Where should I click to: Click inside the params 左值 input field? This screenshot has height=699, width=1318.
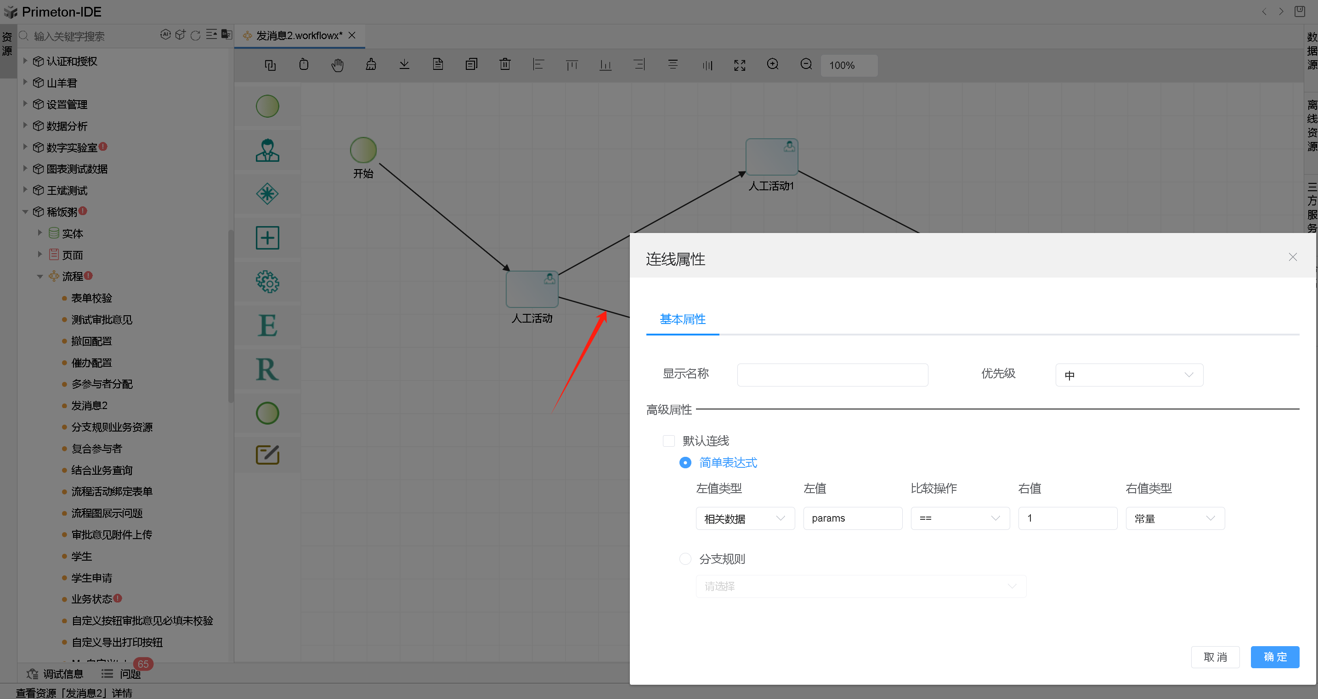point(852,518)
